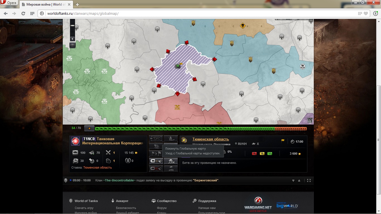Image resolution: width=381 pixels, height=214 pixels.
Task: Click the 17:00 prime time clock icon
Action: click(x=292, y=142)
